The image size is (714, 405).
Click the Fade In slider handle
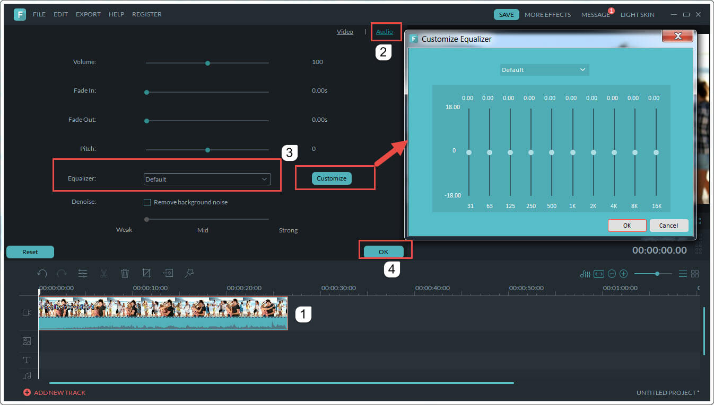147,92
